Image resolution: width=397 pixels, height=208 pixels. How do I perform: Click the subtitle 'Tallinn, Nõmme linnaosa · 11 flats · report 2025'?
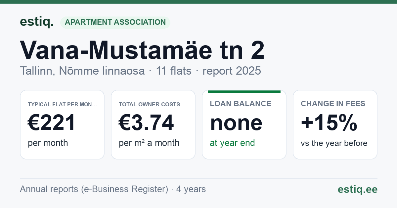[141, 71]
